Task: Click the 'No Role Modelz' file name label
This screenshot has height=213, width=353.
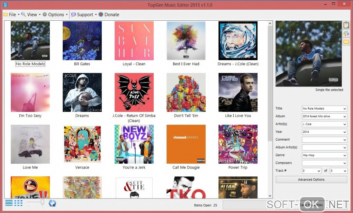Action: pos(30,64)
